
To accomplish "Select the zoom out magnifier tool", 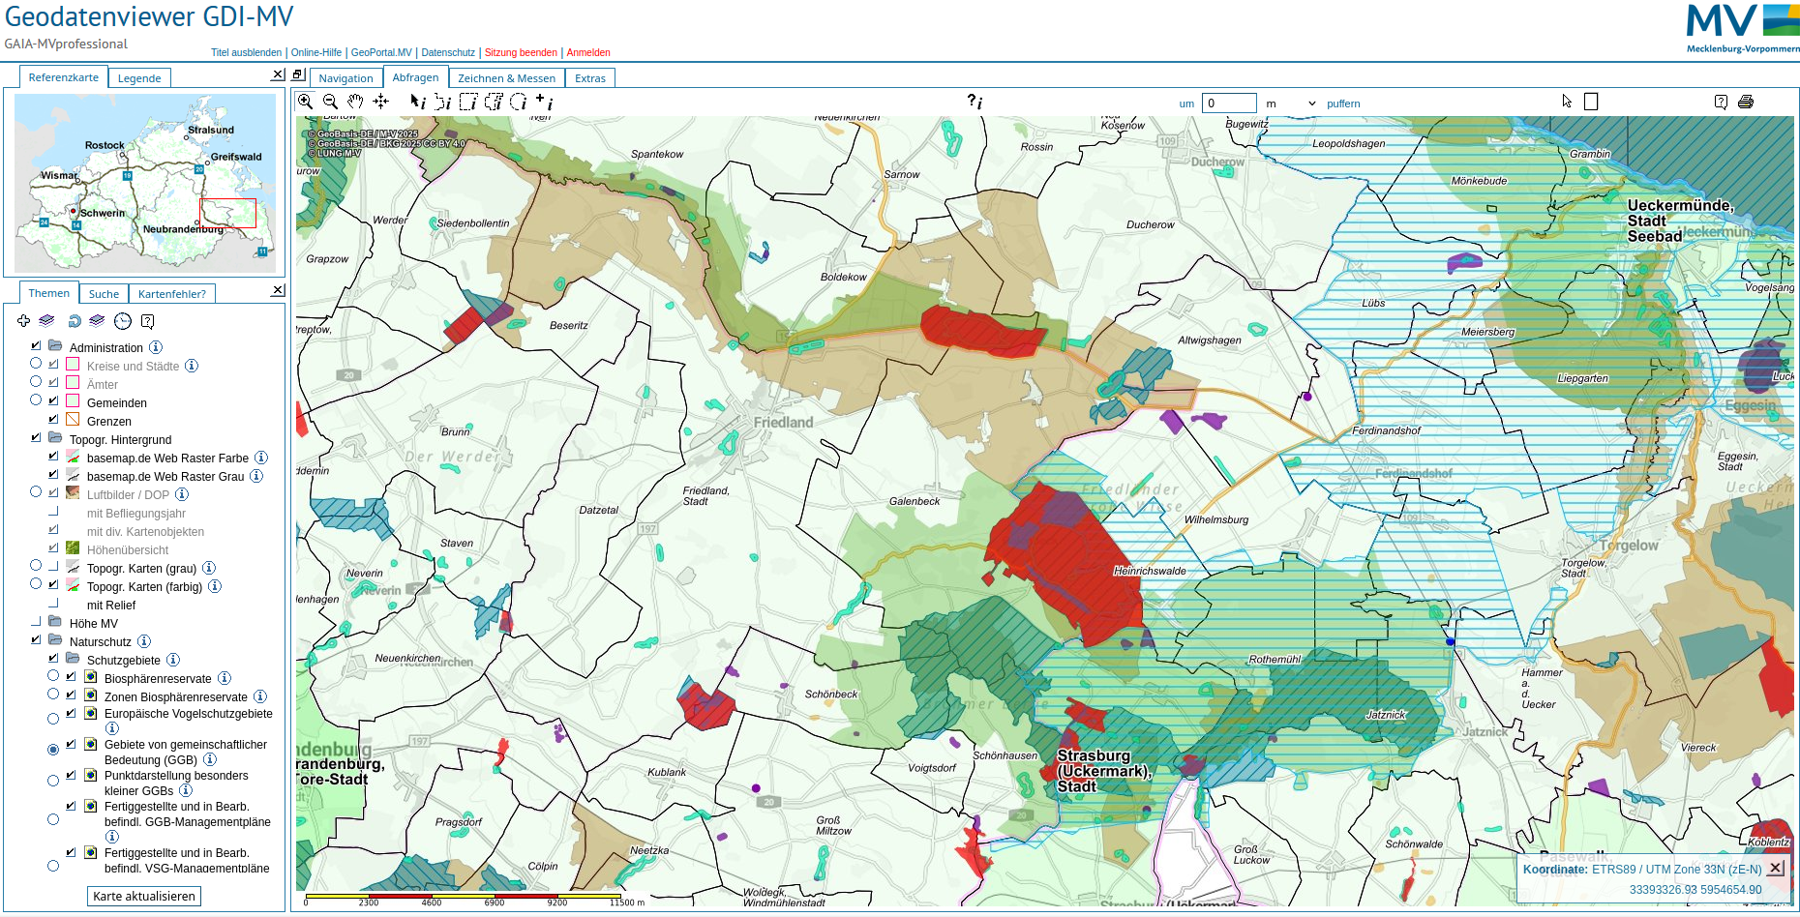I will point(330,102).
